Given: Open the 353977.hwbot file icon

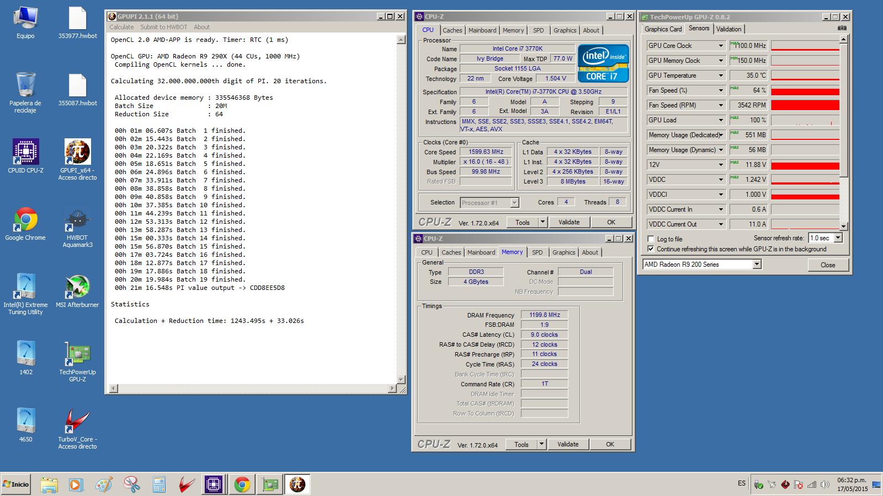Looking at the screenshot, I should pos(77,23).
